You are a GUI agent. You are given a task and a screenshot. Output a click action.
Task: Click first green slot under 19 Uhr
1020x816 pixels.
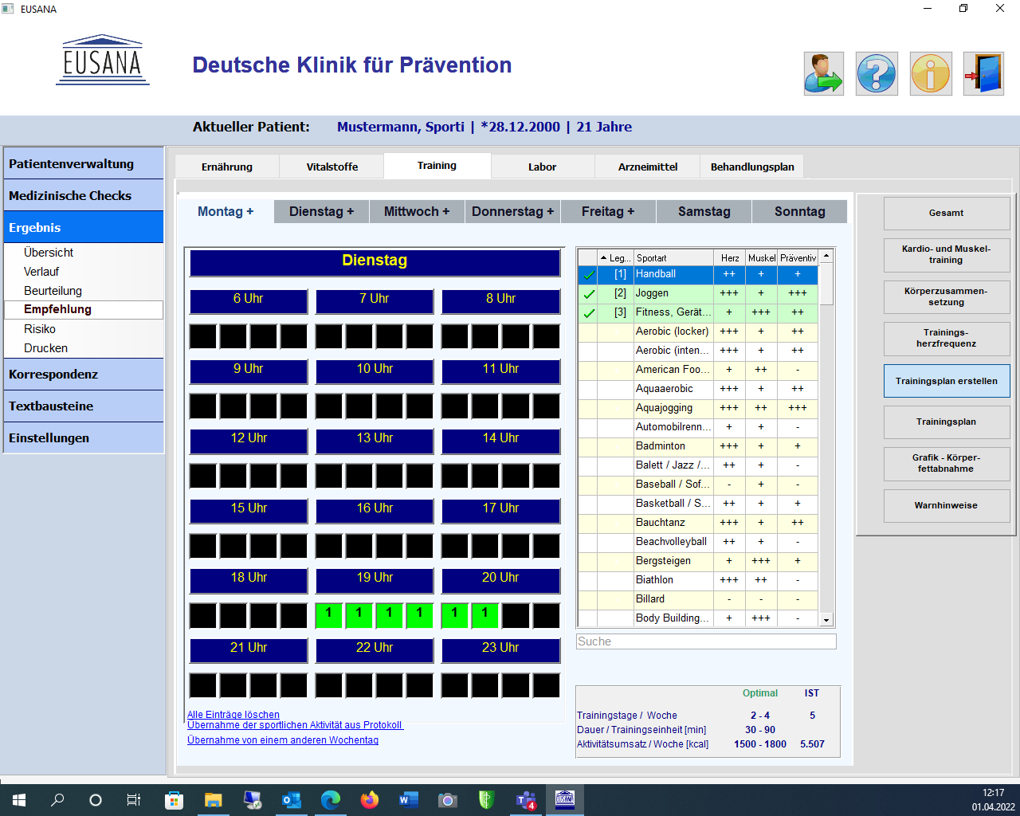pyautogui.click(x=328, y=615)
